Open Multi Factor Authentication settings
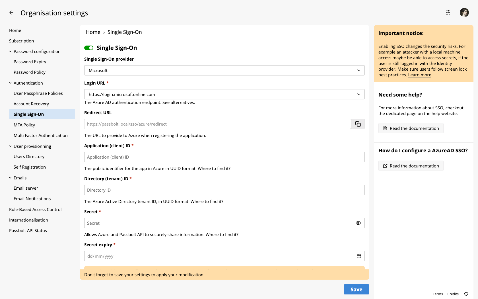This screenshot has height=299, width=478. click(41, 136)
